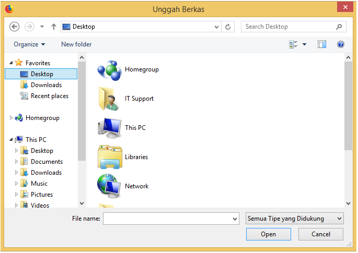
Task: Open Semua Tipe yang Didukung filter
Action: [295, 219]
